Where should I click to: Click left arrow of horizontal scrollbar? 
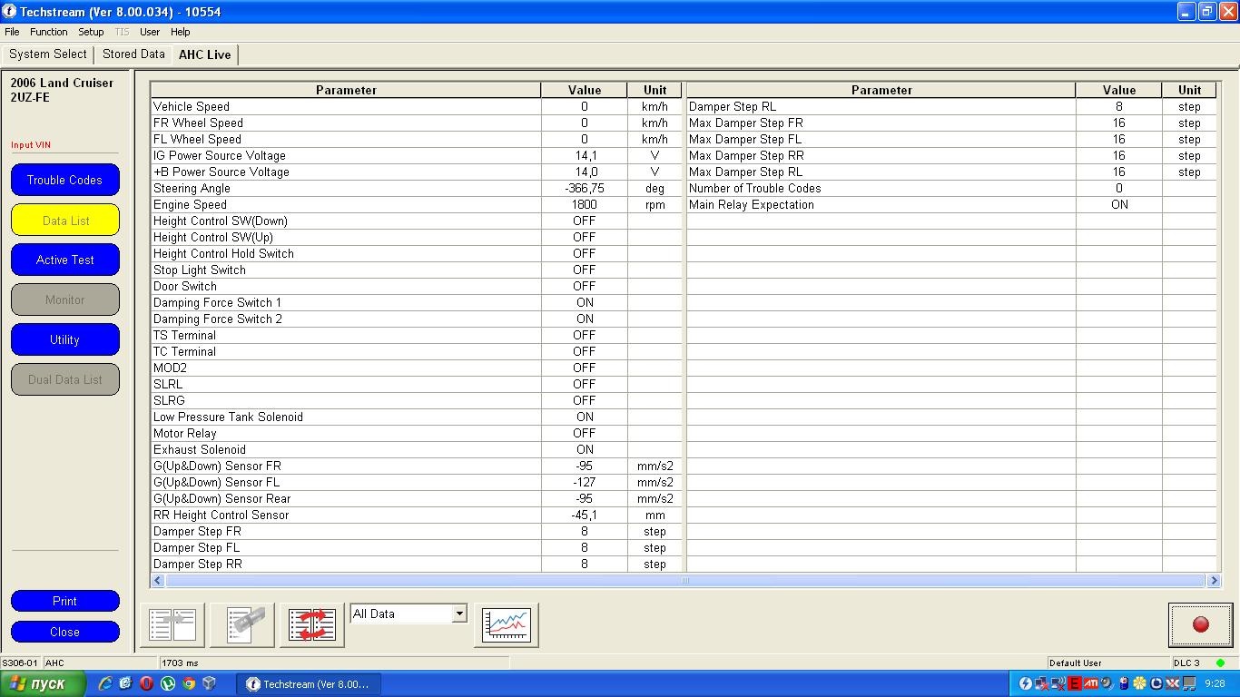point(158,580)
